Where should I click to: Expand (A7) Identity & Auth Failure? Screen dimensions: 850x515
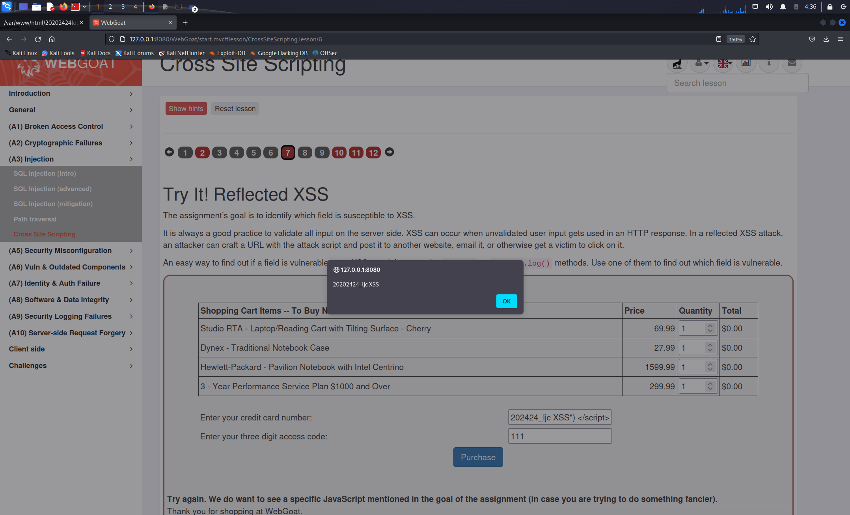click(x=71, y=283)
